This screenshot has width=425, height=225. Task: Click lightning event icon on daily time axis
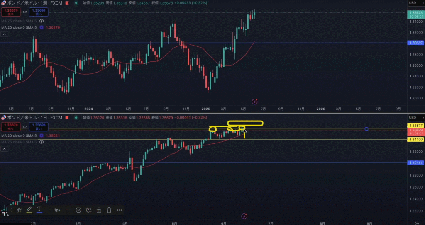pyautogui.click(x=244, y=216)
